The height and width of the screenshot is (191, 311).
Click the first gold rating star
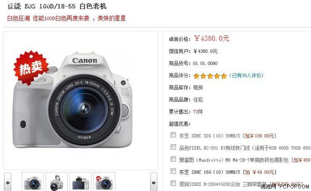coord(196,76)
